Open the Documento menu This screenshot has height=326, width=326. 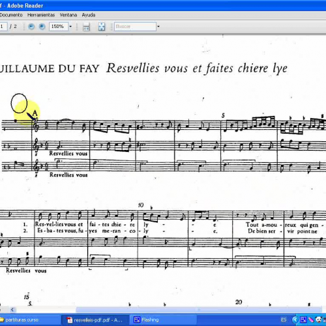(x=11, y=15)
